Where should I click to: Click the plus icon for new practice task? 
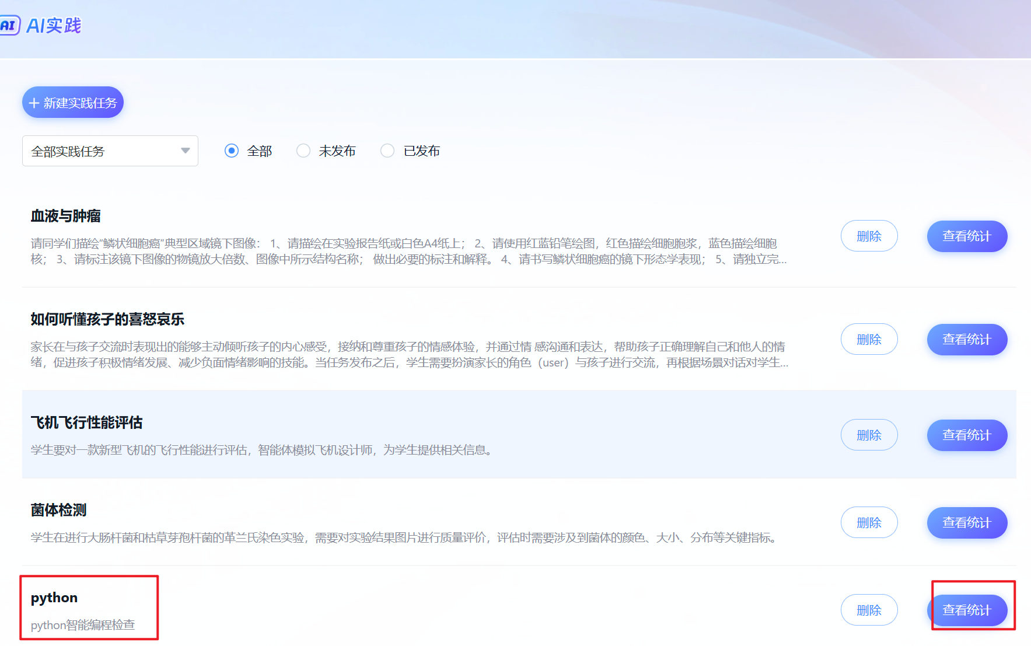(34, 103)
